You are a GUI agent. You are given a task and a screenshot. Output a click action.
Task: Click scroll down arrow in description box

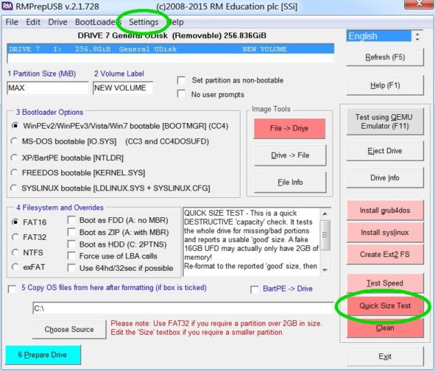click(x=325, y=270)
